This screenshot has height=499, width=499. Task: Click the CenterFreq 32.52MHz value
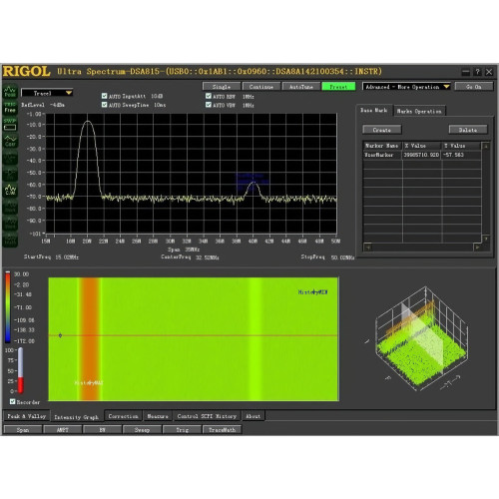208,257
